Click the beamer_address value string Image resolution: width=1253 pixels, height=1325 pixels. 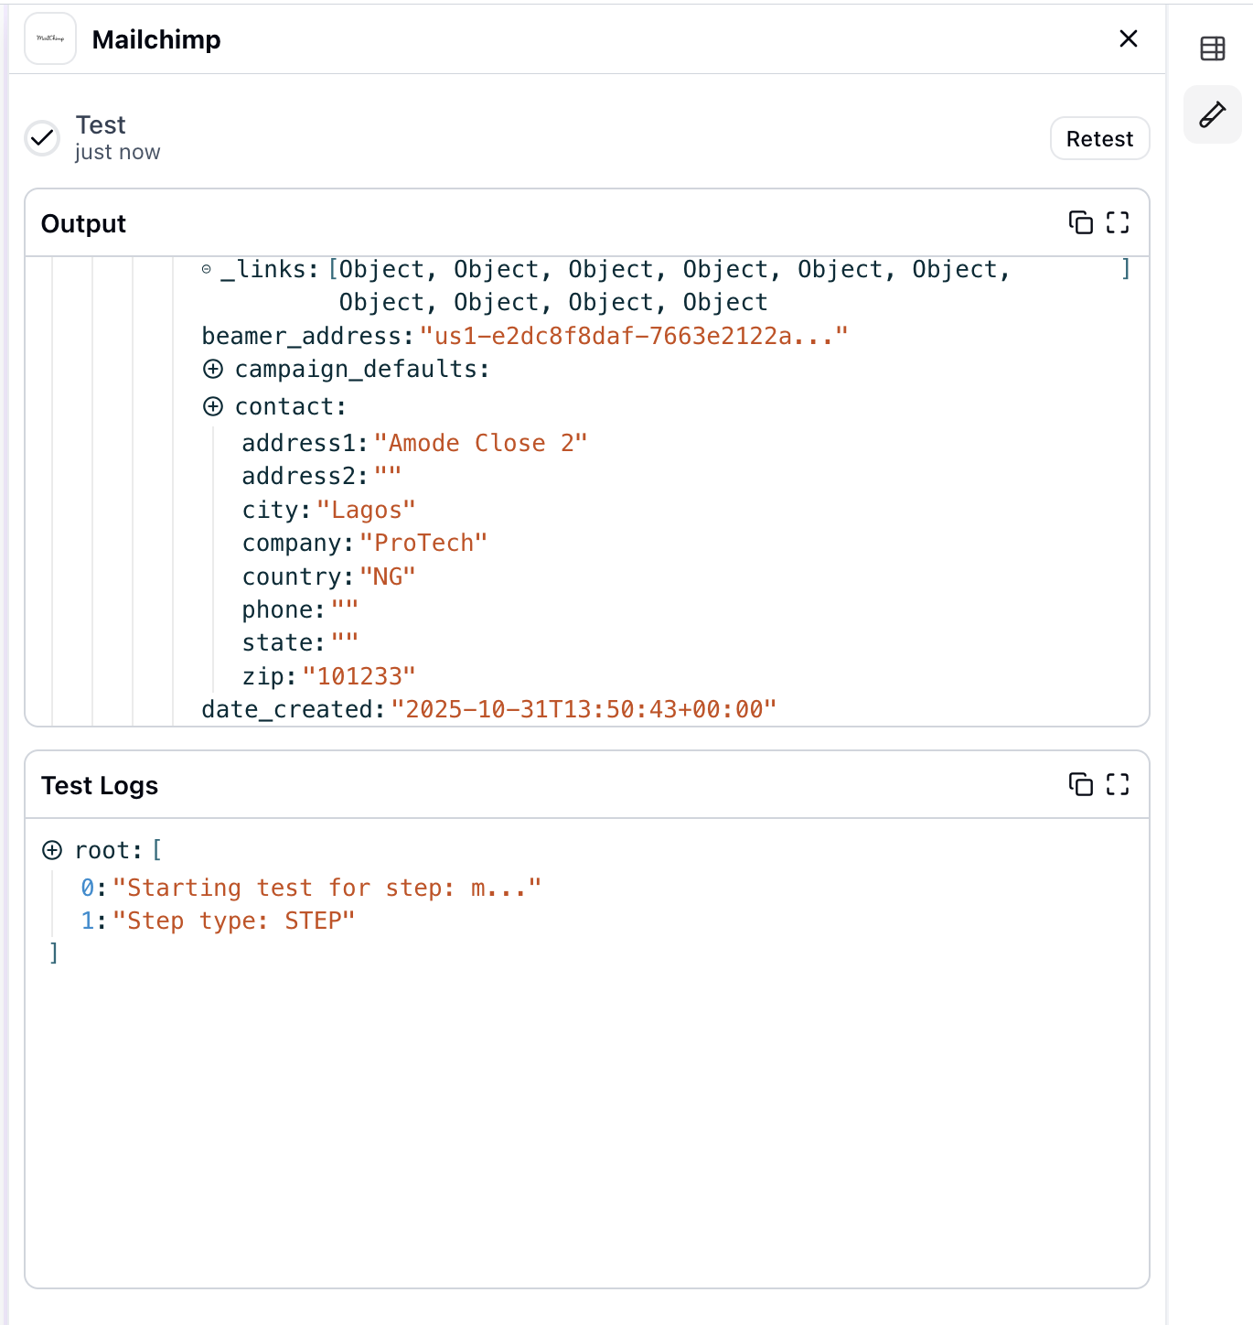(633, 337)
